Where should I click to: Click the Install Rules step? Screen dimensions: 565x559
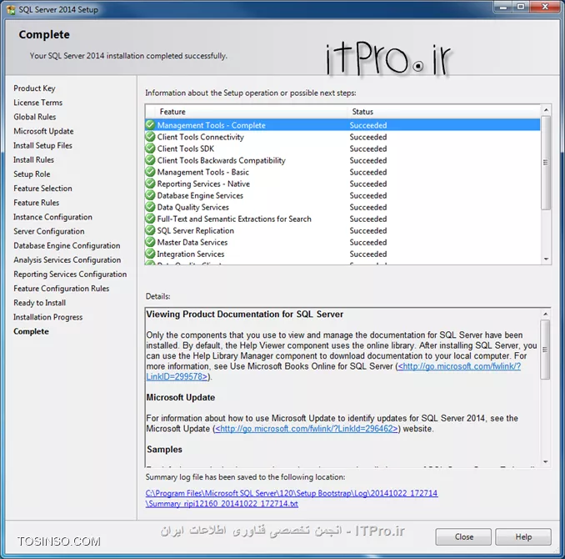tap(33, 159)
